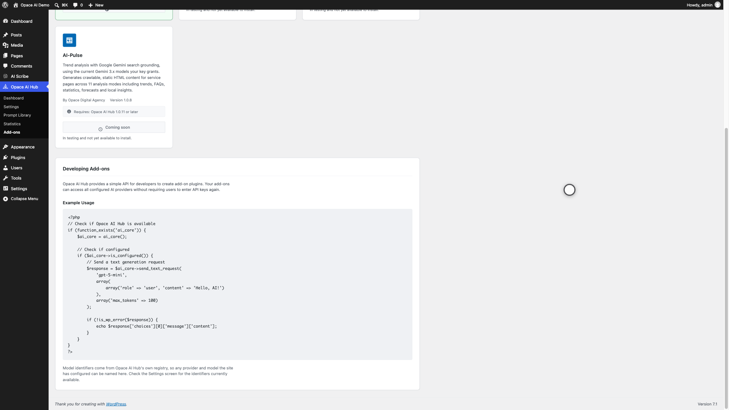Image resolution: width=729 pixels, height=410 pixels.
Task: Click the 'Requires: Opace AI Hub 1.0.11' notice
Action: click(114, 112)
